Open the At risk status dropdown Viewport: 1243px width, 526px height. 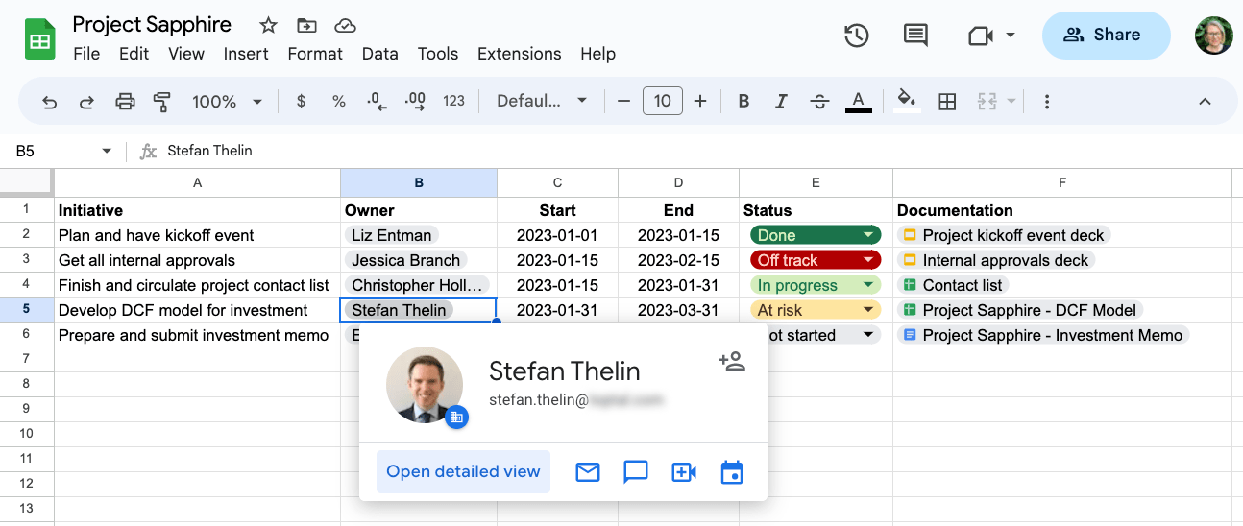868,310
